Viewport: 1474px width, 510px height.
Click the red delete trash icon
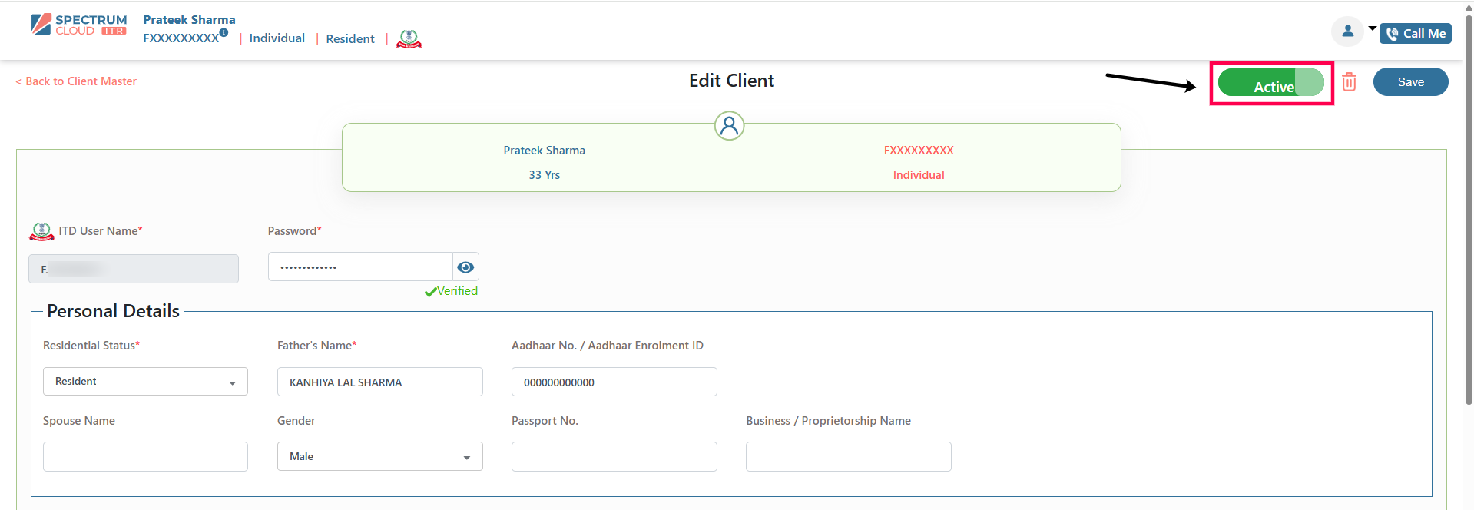pos(1349,82)
